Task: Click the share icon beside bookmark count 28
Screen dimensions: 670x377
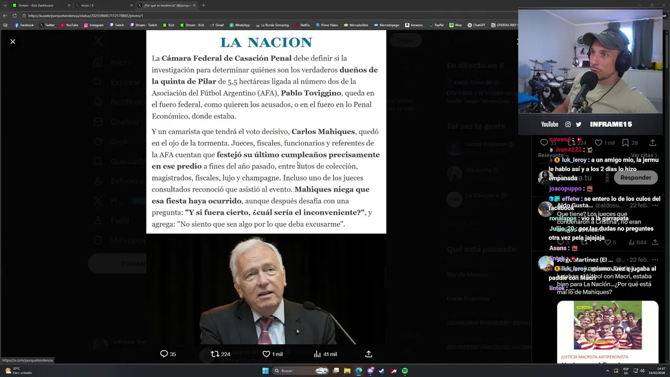Action: click(652, 142)
